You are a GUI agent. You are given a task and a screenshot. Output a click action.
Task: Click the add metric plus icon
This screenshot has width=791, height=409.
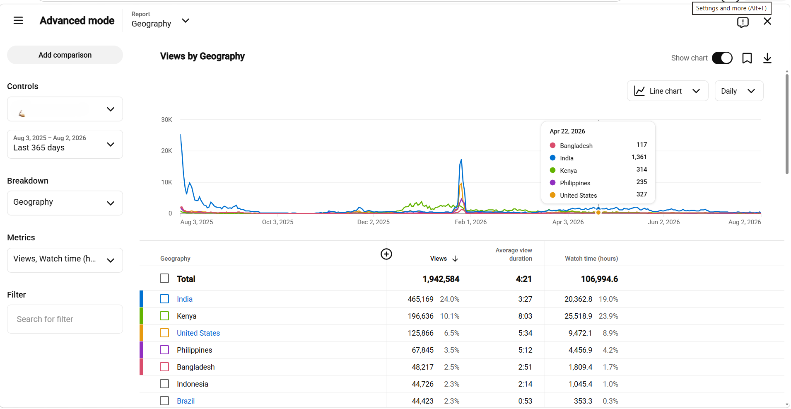tap(386, 254)
